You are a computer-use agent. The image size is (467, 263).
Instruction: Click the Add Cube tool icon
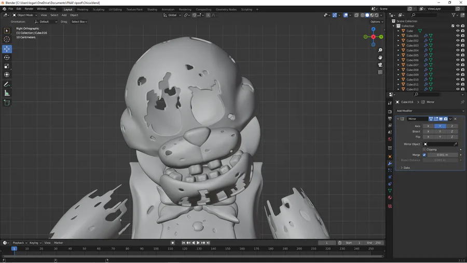coord(7,103)
